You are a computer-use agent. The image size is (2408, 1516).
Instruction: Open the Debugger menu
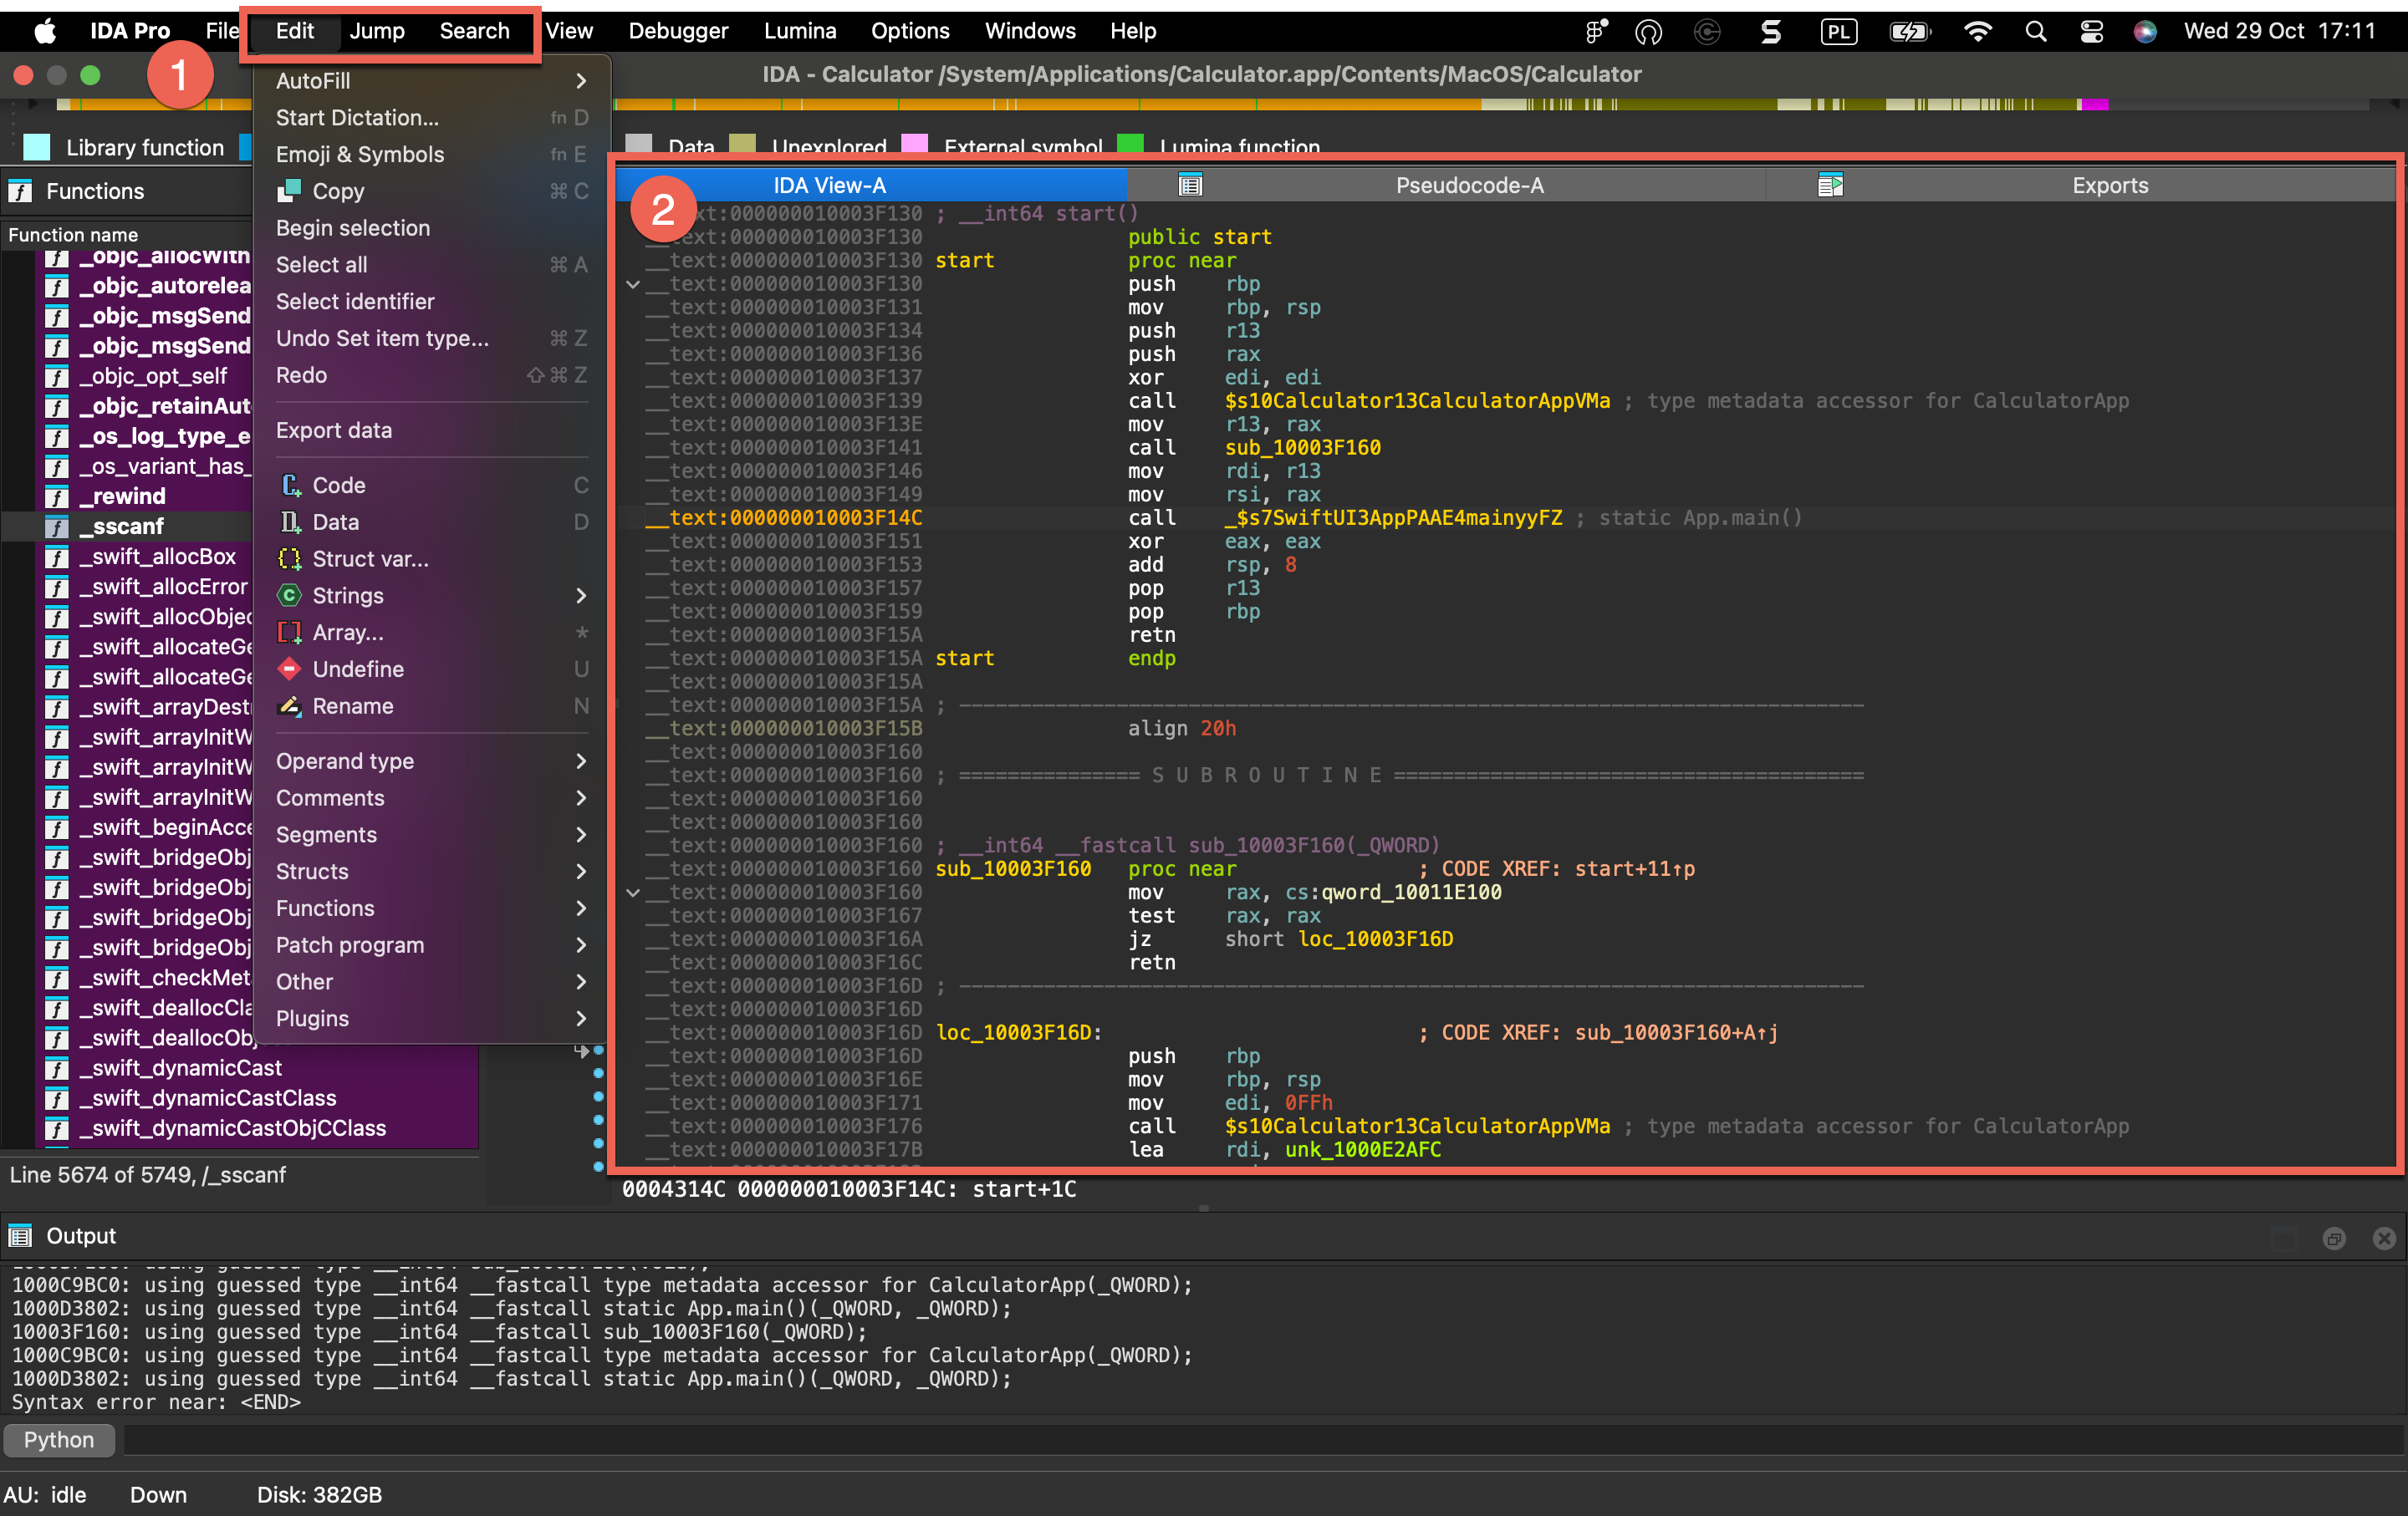click(678, 31)
